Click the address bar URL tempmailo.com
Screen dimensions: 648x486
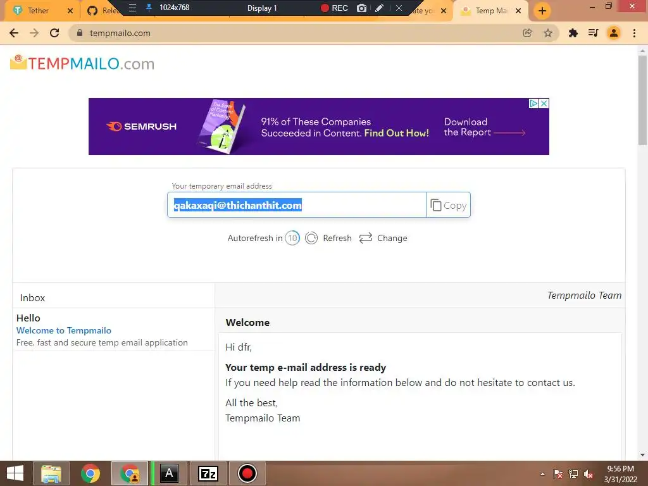click(120, 33)
